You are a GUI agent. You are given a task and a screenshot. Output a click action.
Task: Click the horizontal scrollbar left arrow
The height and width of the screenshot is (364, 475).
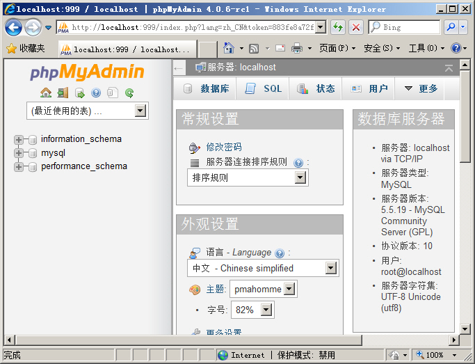tap(10, 340)
